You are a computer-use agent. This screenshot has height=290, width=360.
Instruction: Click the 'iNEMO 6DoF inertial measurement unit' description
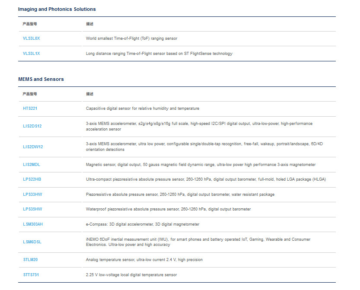click(x=198, y=242)
